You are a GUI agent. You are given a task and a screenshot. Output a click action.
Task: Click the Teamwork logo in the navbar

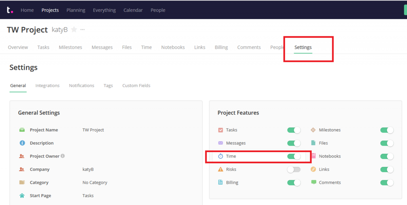pos(10,10)
